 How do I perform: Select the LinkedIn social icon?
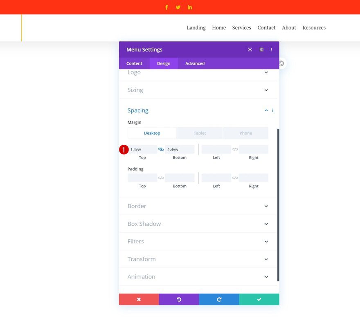189,7
